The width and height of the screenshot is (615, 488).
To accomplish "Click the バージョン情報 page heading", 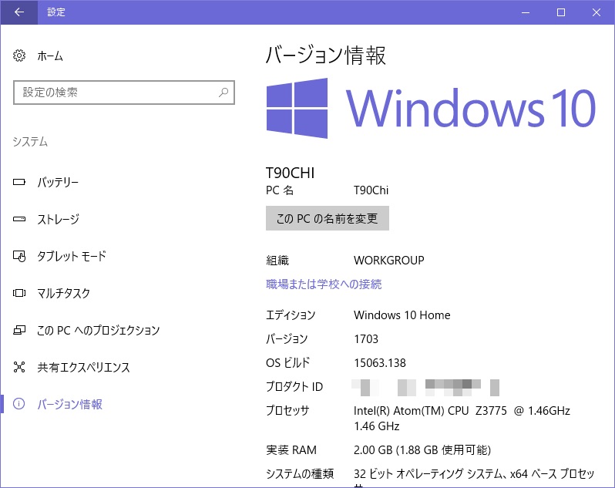I will [326, 55].
